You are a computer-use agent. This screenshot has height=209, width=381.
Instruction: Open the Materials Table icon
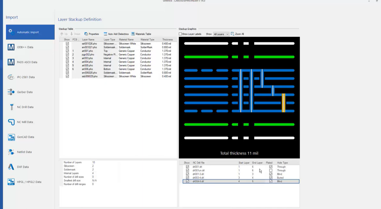(133, 34)
